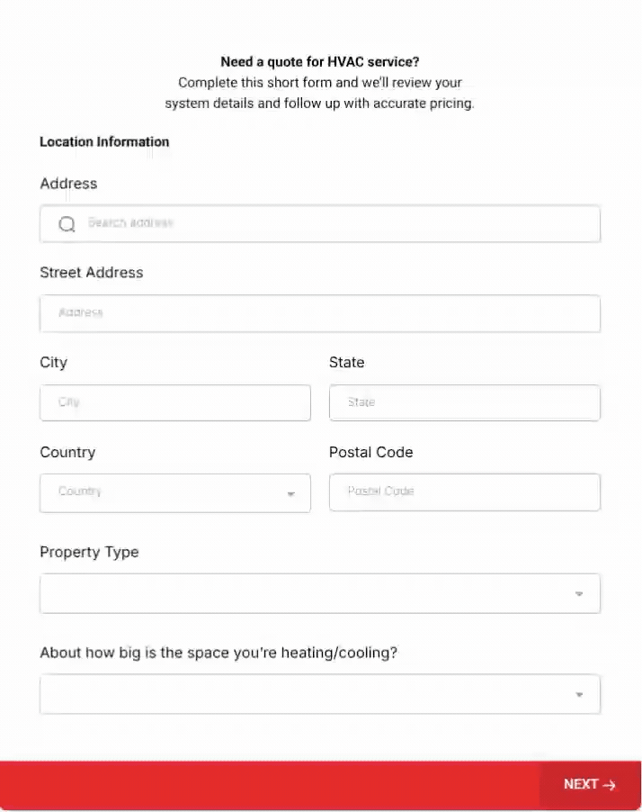
Task: Click the arrow icon beside NEXT
Action: pyautogui.click(x=610, y=785)
